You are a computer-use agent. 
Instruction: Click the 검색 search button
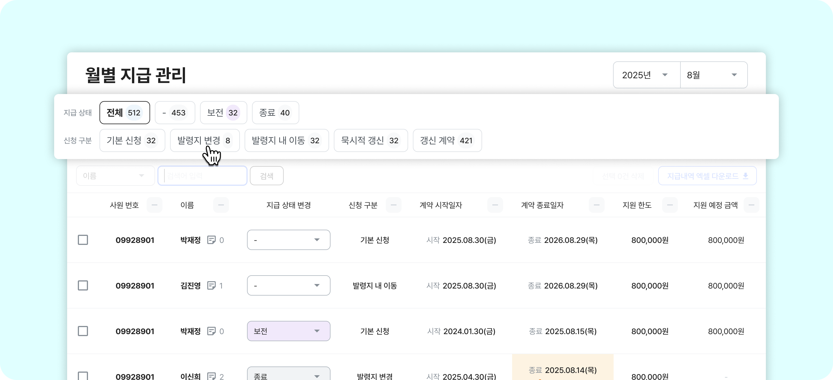click(x=266, y=176)
